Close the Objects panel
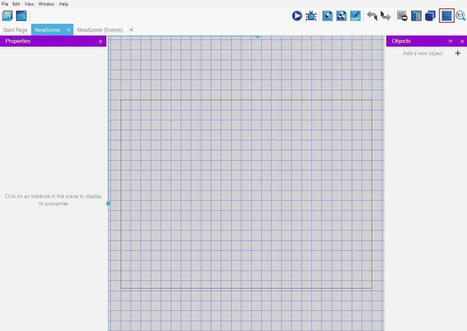Viewport: 467px width, 331px height. click(x=462, y=41)
